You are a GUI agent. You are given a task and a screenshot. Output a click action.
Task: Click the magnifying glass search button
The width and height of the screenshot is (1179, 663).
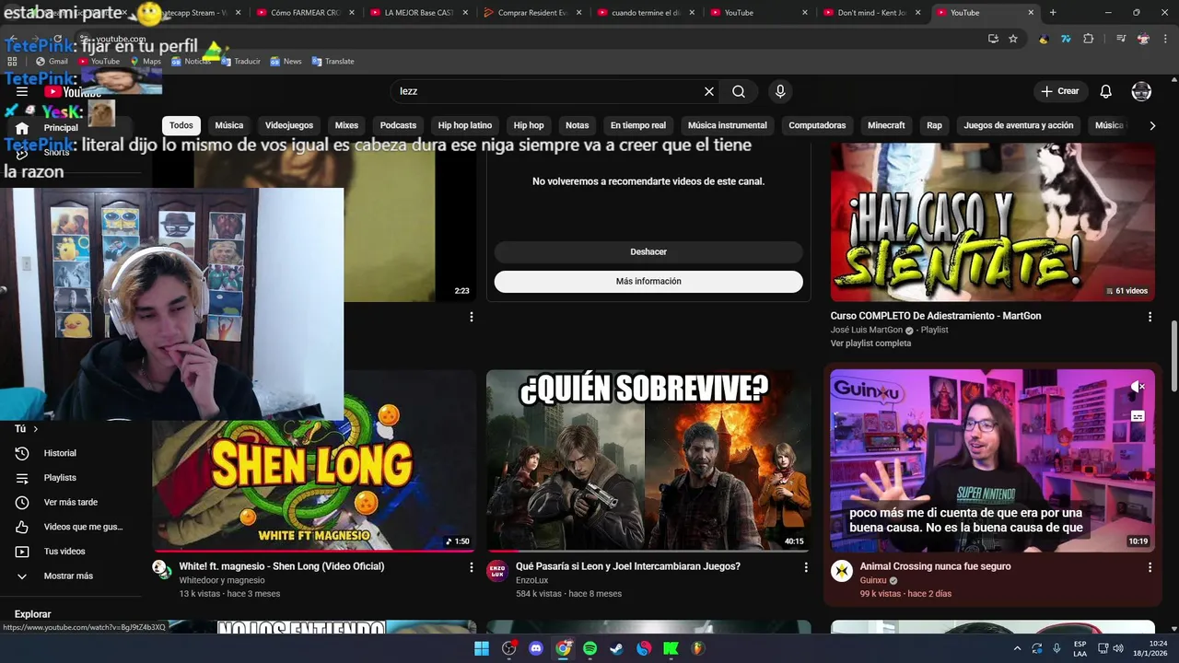[x=739, y=91]
